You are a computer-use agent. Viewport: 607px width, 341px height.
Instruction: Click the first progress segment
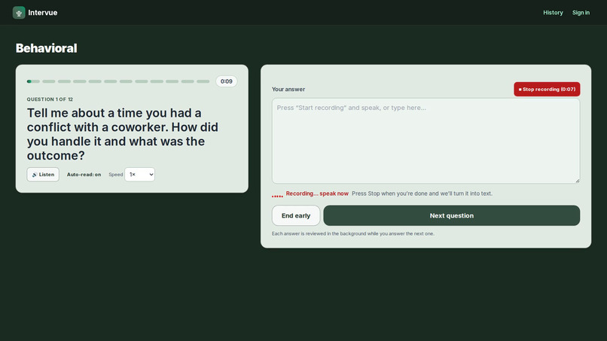point(33,81)
